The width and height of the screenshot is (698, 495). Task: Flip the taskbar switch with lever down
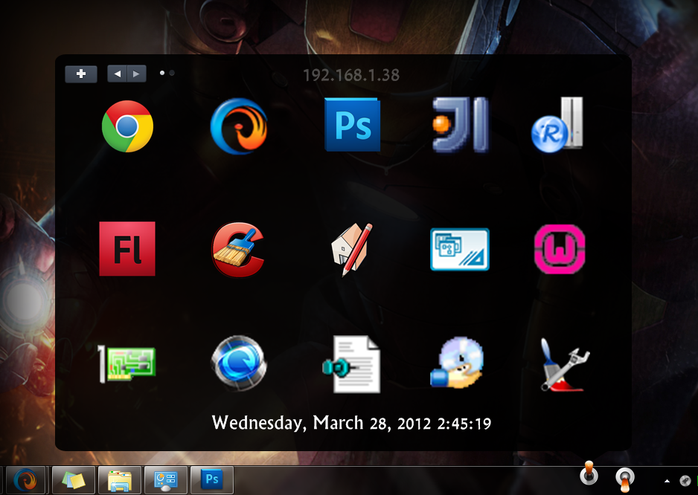click(x=624, y=479)
